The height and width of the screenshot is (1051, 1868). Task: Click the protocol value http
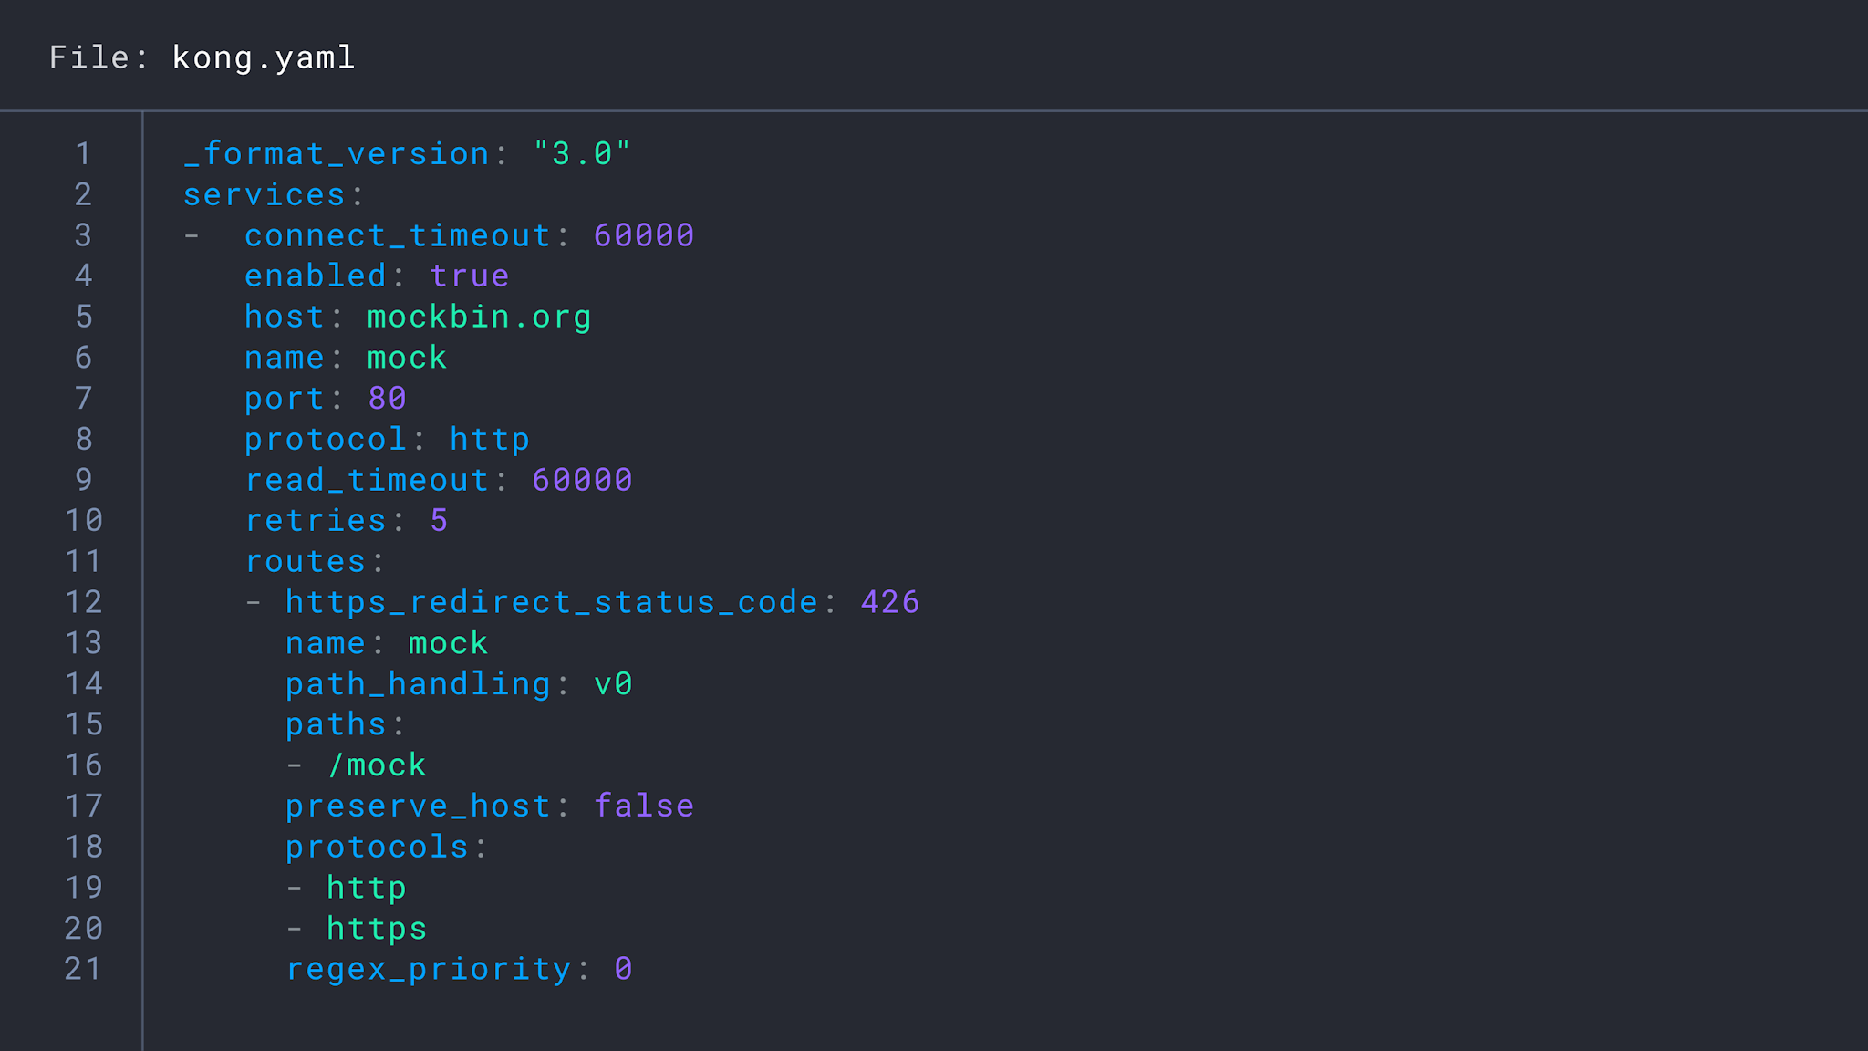click(x=490, y=438)
